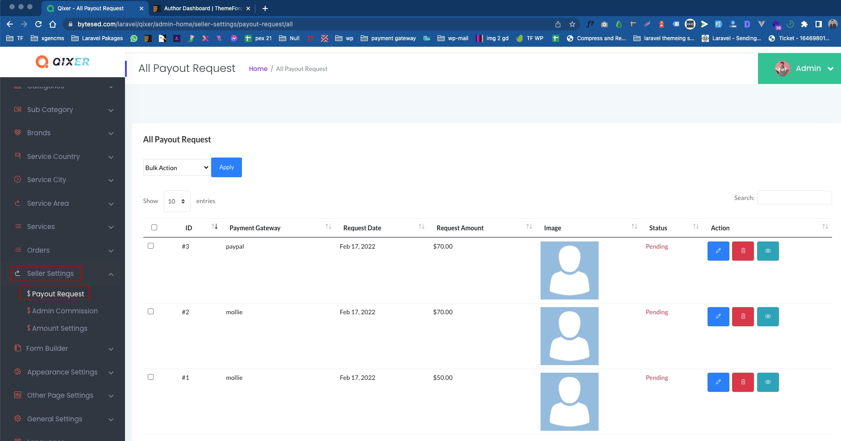Open the Bulk Action dropdown
The width and height of the screenshot is (841, 441).
[x=176, y=167]
